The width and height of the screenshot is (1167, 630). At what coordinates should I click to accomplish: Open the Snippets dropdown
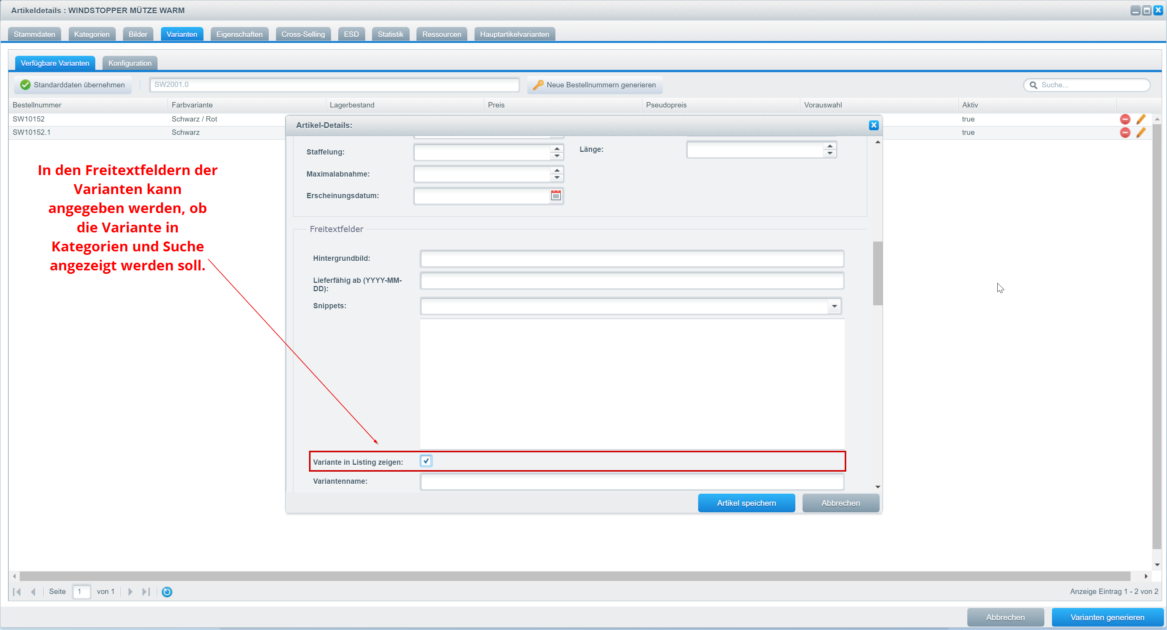point(834,306)
